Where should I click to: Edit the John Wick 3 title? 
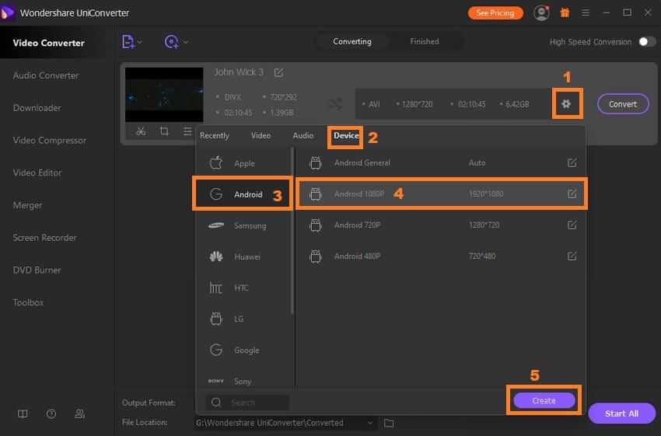278,72
